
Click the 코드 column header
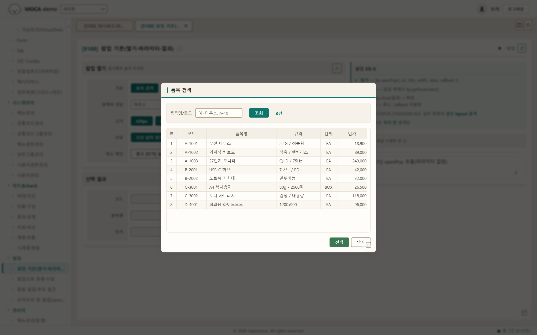(x=191, y=134)
